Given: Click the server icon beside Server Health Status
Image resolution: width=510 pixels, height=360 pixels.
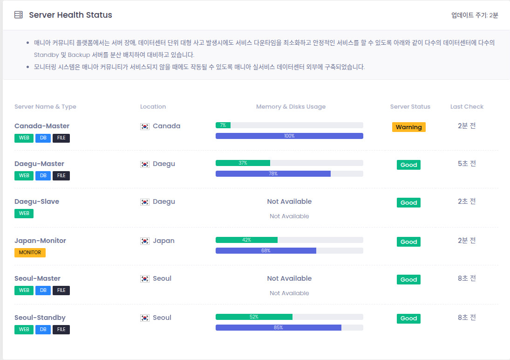Looking at the screenshot, I should (x=19, y=15).
